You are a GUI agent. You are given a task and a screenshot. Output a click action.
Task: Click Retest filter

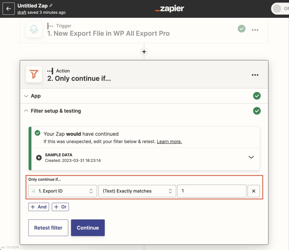(48, 228)
